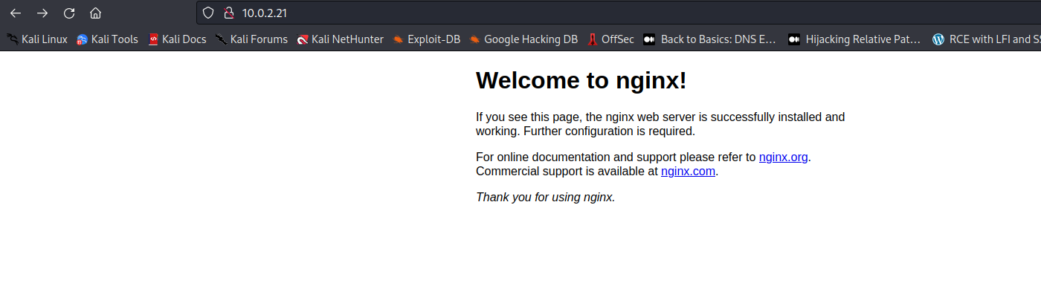This screenshot has height=306, width=1041.
Task: Click the Welcome to nginx! heading
Action: click(581, 80)
